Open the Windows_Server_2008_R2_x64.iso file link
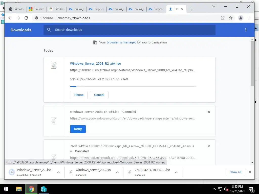259x194 pixels. pyautogui.click(x=95, y=63)
